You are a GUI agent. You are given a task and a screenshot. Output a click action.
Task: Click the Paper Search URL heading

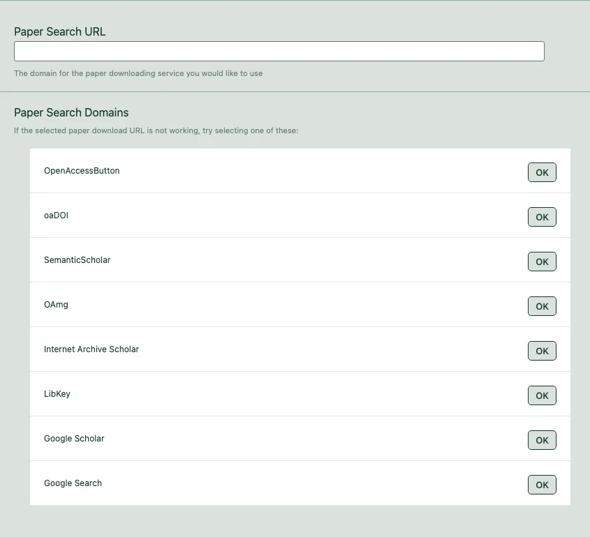[60, 31]
